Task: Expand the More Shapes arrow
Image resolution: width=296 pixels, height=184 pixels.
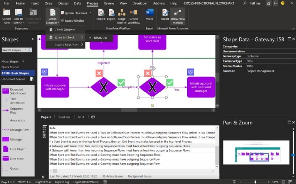Action: point(23,61)
